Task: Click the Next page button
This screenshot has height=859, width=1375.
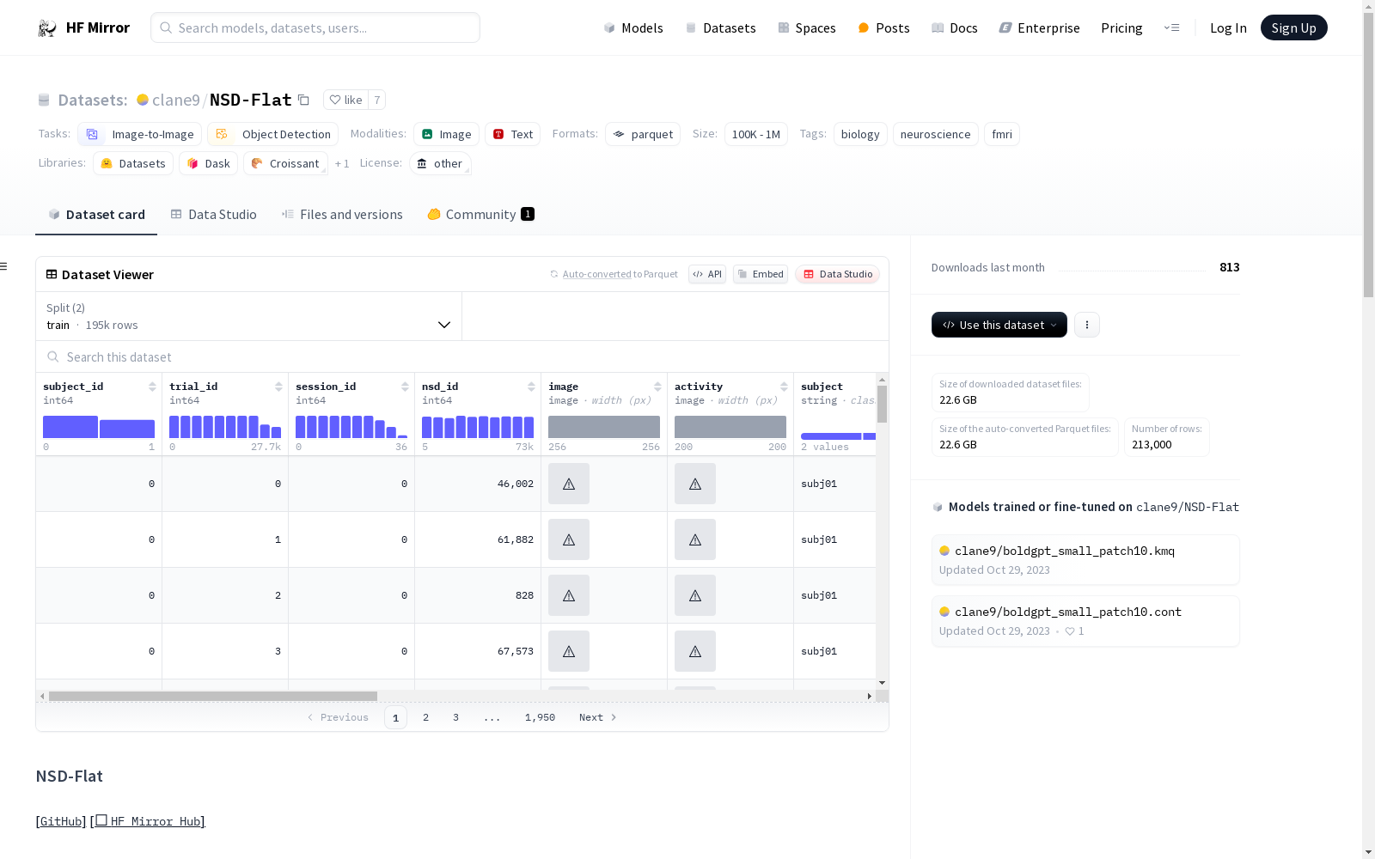Action: [598, 717]
